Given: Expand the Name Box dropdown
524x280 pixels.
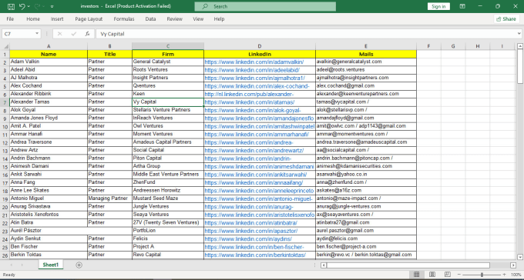Looking at the screenshot, I should click(x=37, y=34).
